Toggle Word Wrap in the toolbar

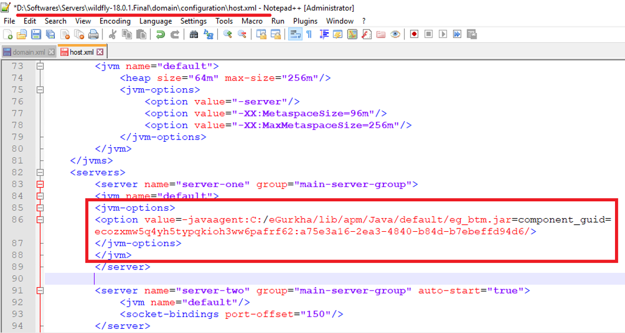pyautogui.click(x=295, y=34)
